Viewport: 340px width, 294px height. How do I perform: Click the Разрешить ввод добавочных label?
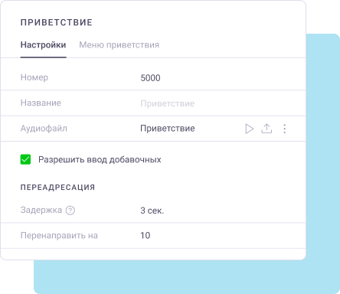point(100,159)
